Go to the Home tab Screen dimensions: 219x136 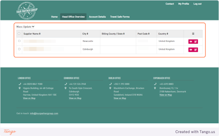(54, 17)
